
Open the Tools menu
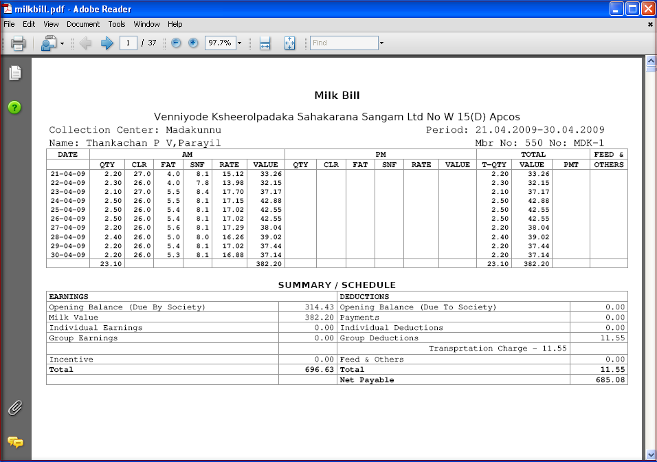117,24
